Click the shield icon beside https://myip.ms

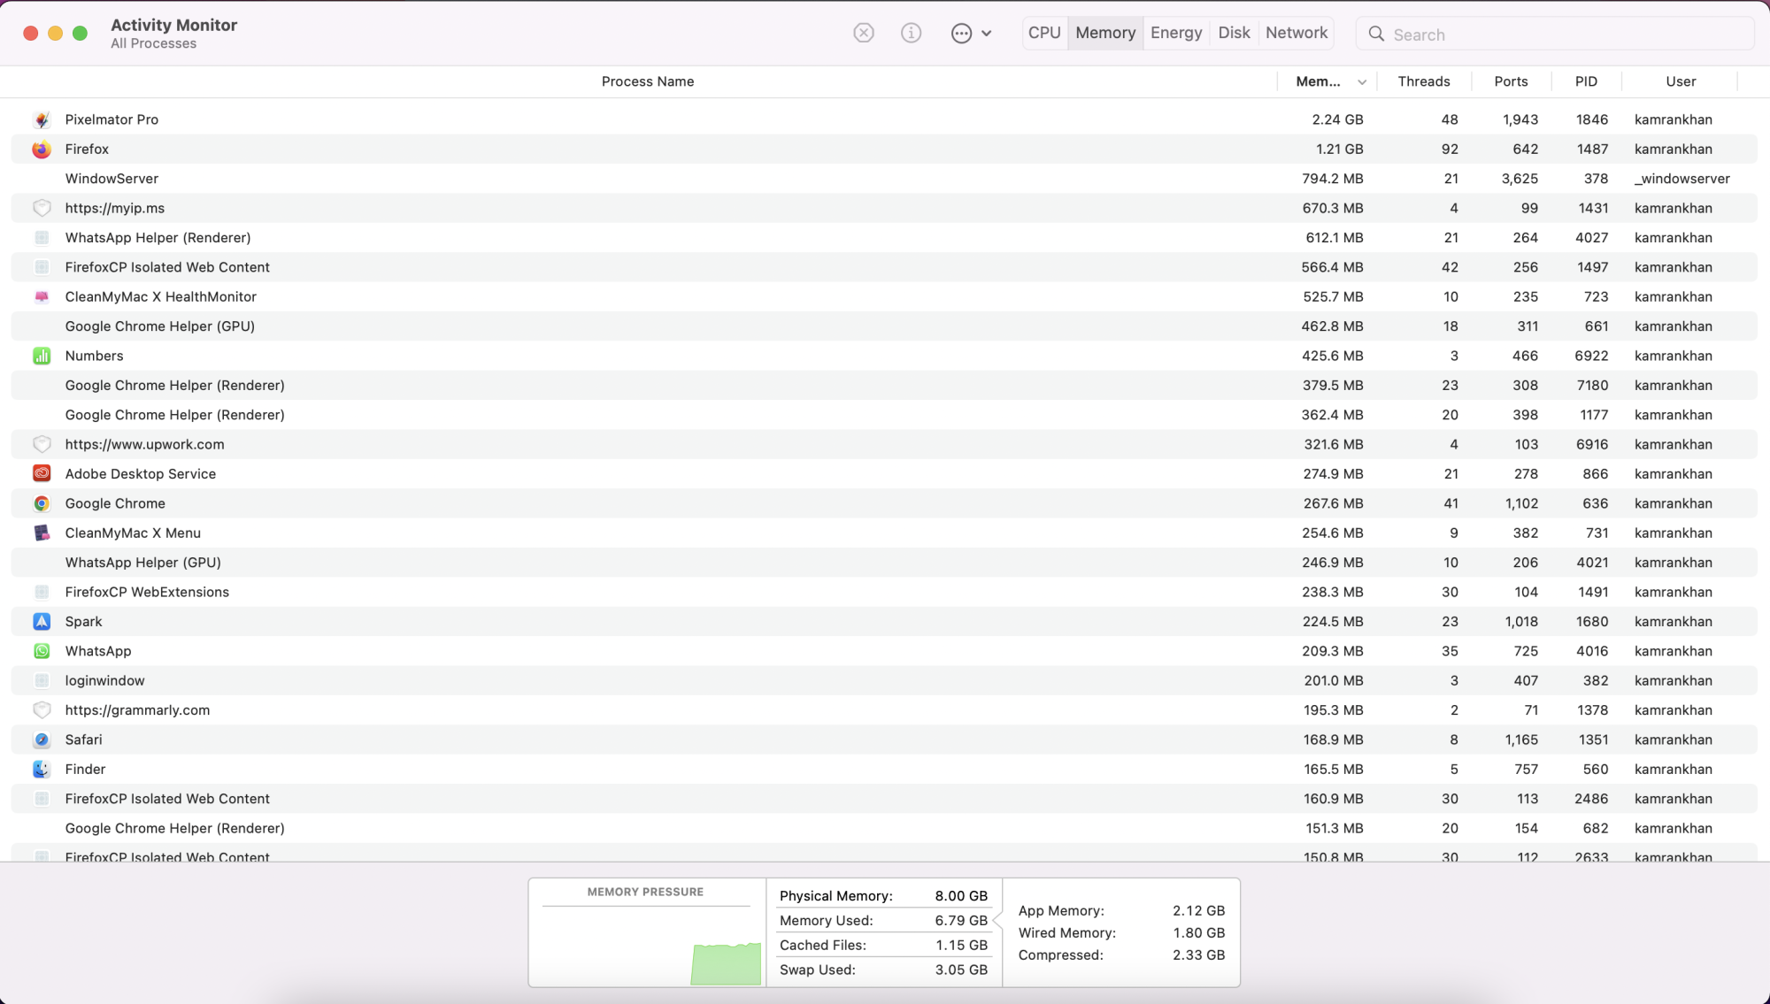pyautogui.click(x=42, y=208)
